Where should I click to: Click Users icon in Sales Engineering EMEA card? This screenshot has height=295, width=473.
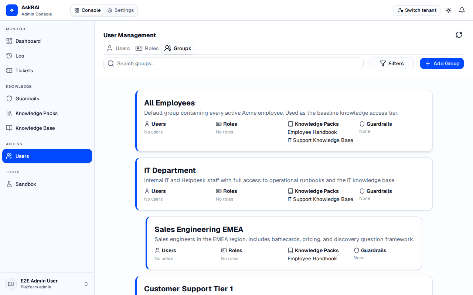click(157, 250)
